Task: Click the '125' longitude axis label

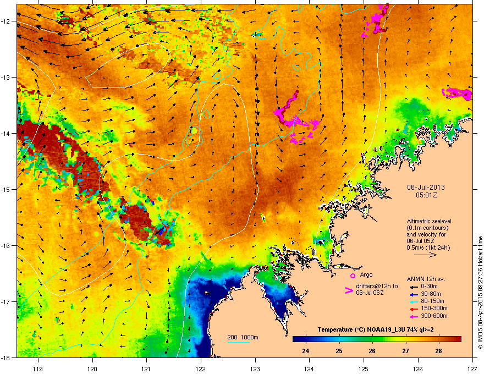Action: 364,369
